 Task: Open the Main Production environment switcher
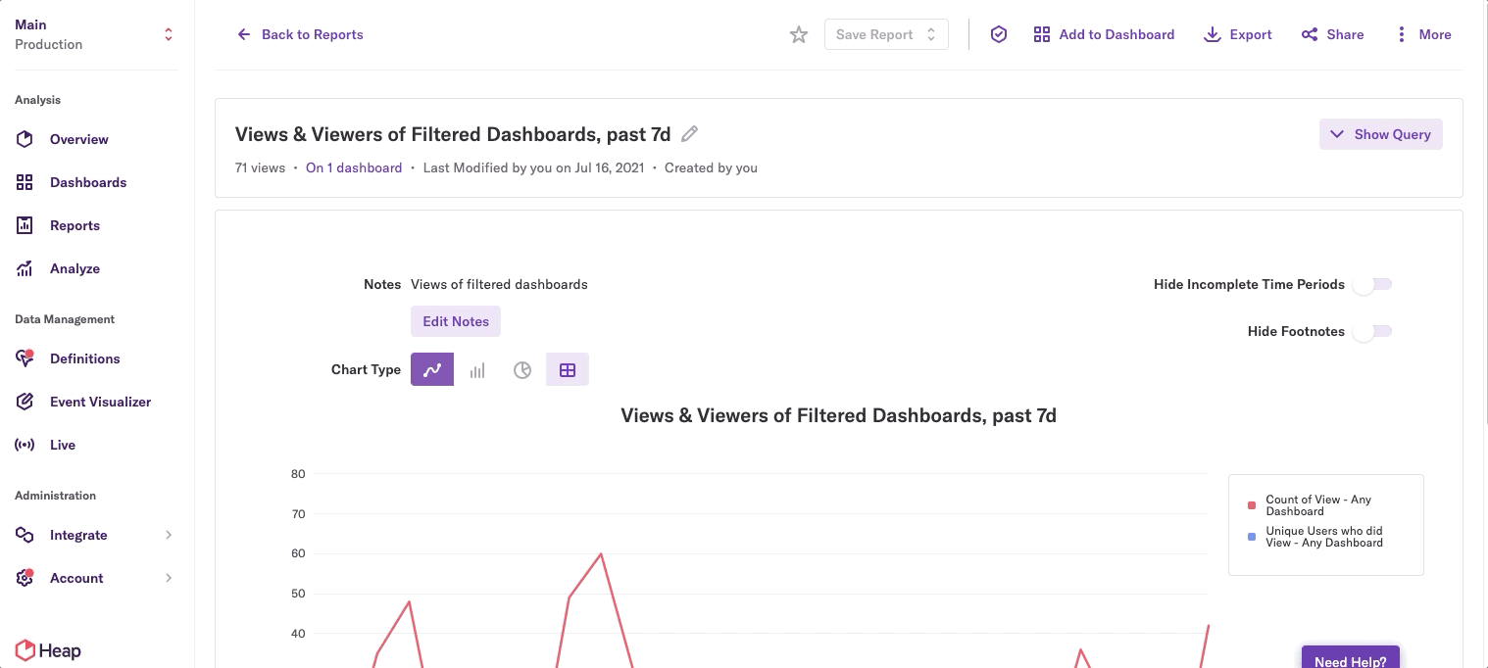click(x=95, y=34)
